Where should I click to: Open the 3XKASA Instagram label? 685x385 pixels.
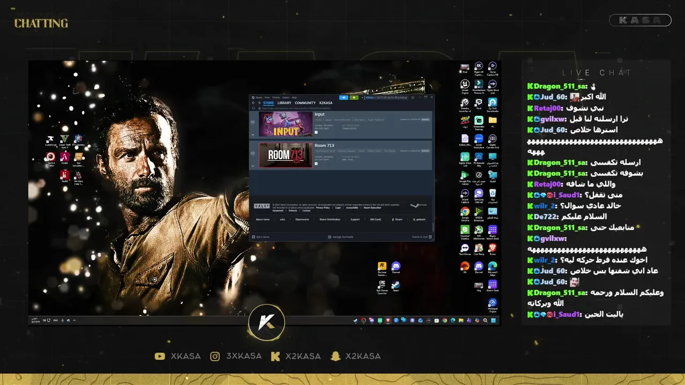point(243,356)
